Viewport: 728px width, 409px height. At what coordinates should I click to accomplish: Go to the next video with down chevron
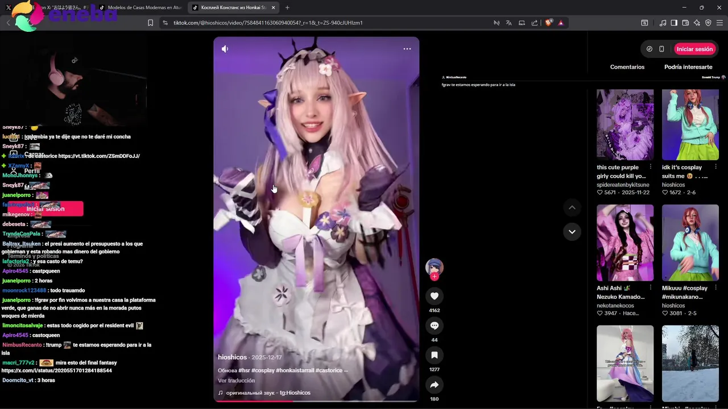[572, 232]
